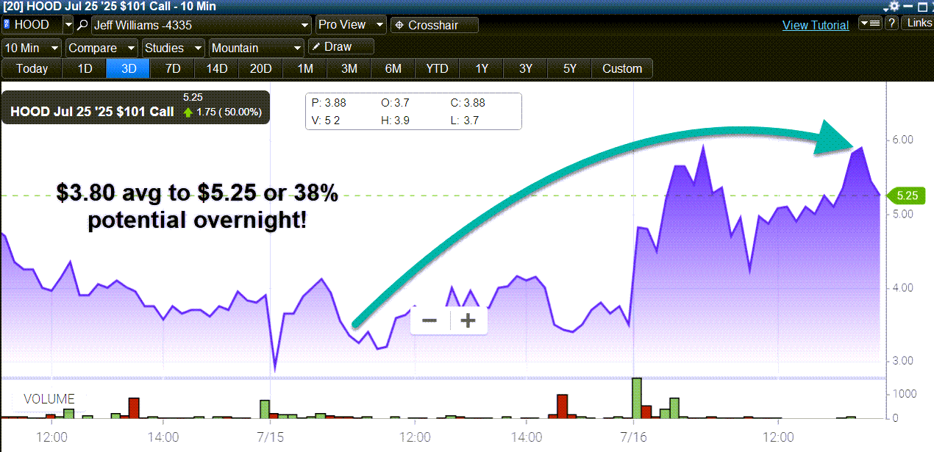Click the V: 5 2 volume readout
Viewport: 934px width, 452px height.
(x=326, y=120)
